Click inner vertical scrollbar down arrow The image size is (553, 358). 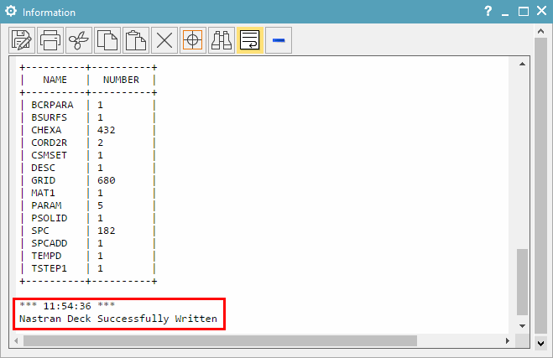point(522,326)
